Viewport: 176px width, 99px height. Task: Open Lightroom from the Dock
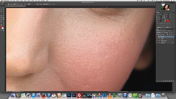pos(74,95)
